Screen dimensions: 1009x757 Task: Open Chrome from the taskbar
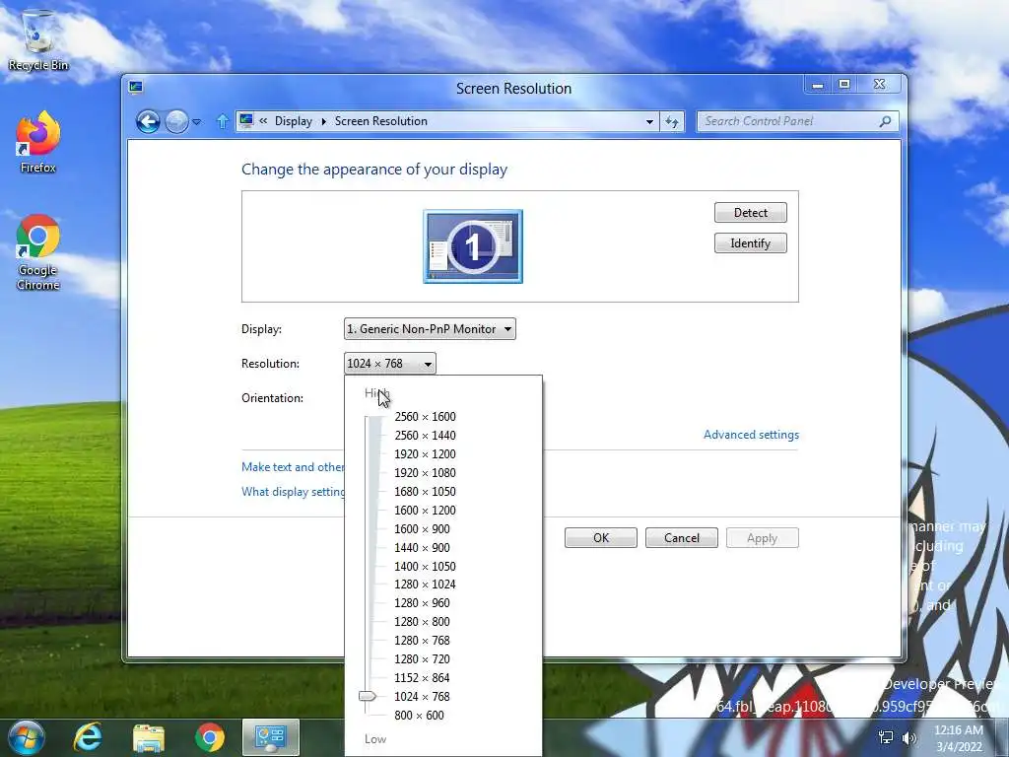210,737
